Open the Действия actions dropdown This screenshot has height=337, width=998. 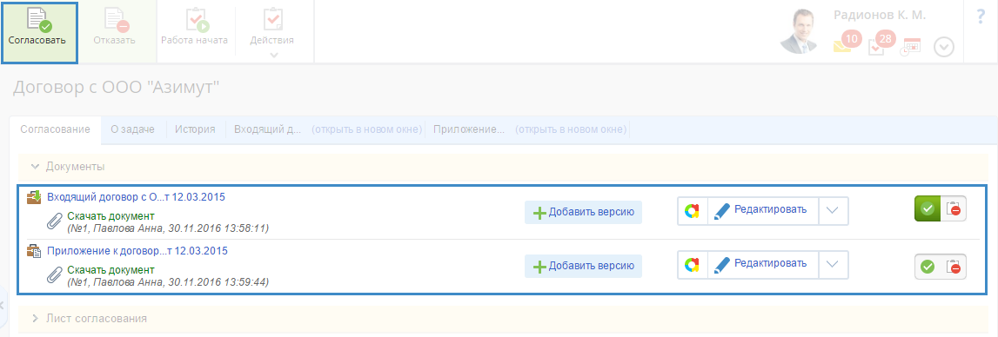pos(274,32)
